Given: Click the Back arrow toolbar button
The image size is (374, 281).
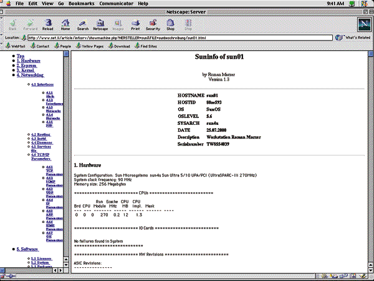Looking at the screenshot, I should pyautogui.click(x=13, y=24).
